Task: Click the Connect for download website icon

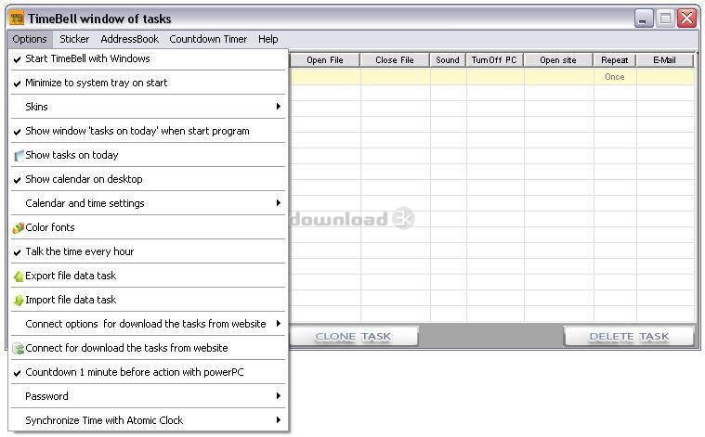Action: pyautogui.click(x=19, y=349)
